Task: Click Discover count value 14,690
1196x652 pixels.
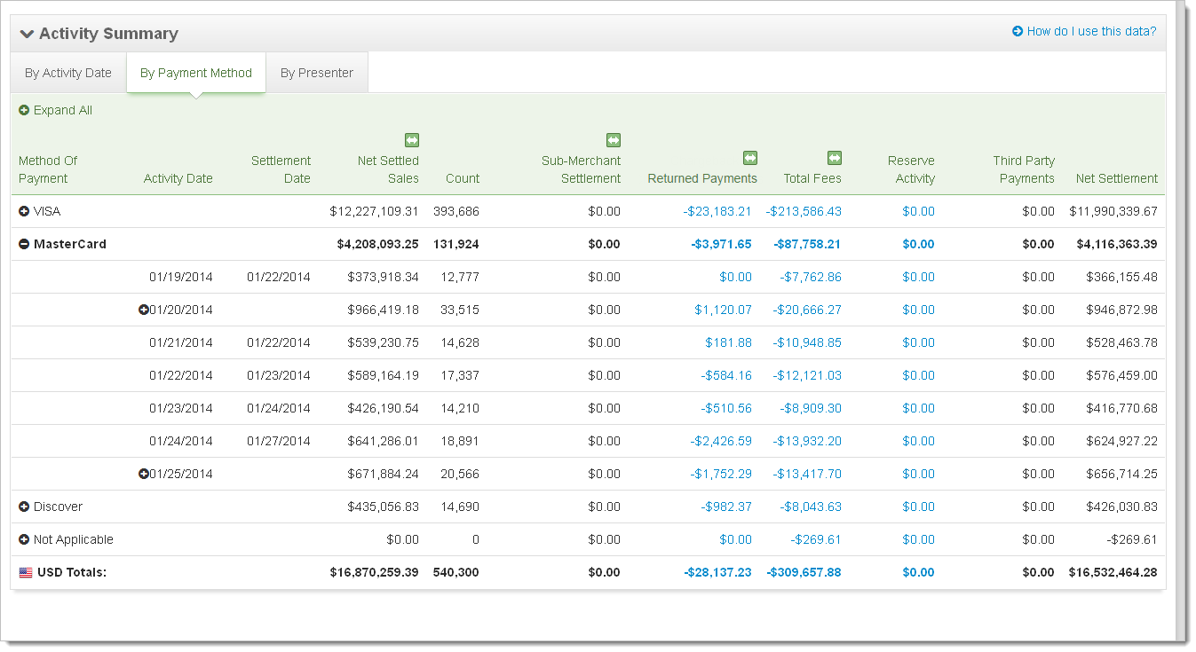Action: tap(460, 507)
